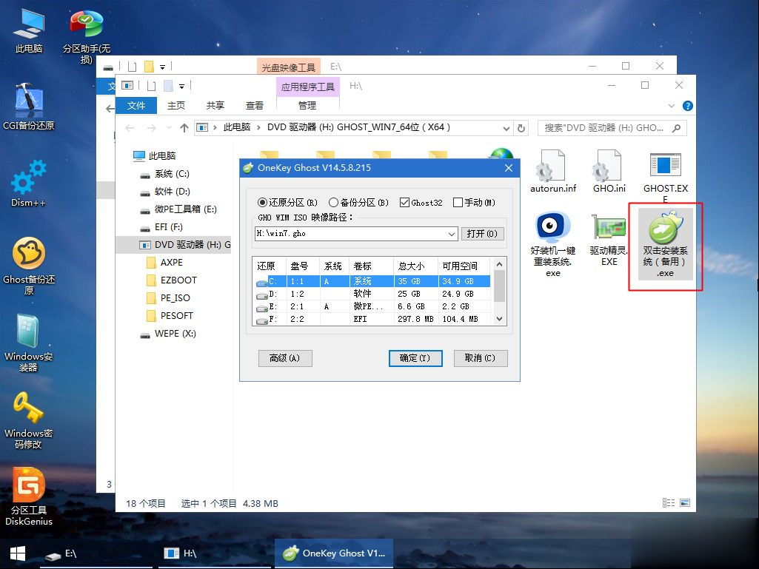Activate the OneKey Ghost taskbar item
This screenshot has width=759, height=569.
334,553
